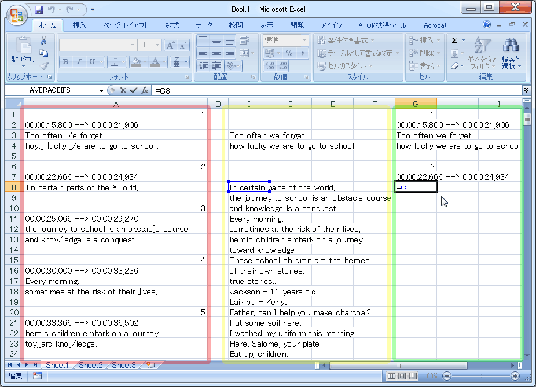Open the fill color bucket swatch
The image size is (536, 387).
coord(136,62)
